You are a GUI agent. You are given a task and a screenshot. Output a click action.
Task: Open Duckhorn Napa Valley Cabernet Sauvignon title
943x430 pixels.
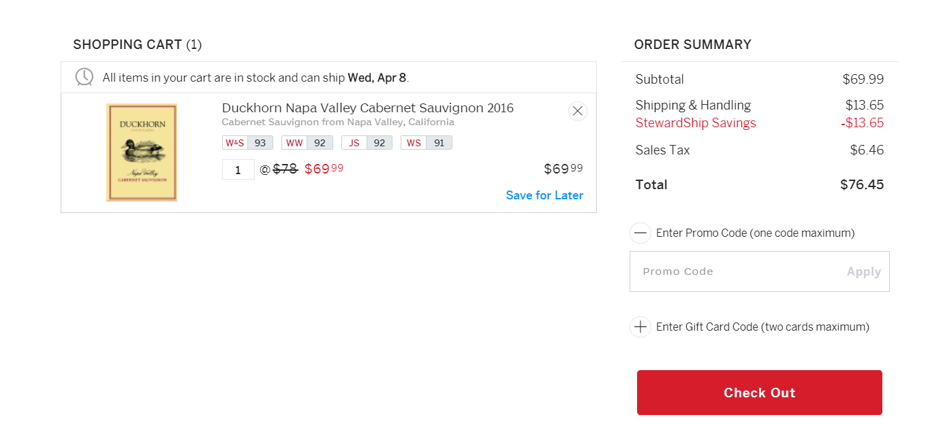coord(368,108)
